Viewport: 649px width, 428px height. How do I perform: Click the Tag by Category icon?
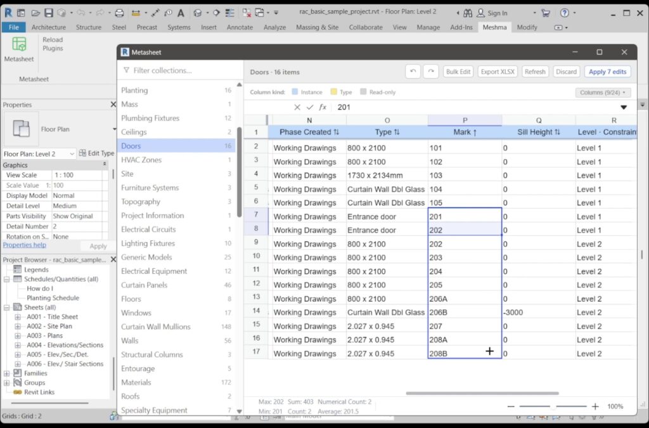[x=168, y=13]
